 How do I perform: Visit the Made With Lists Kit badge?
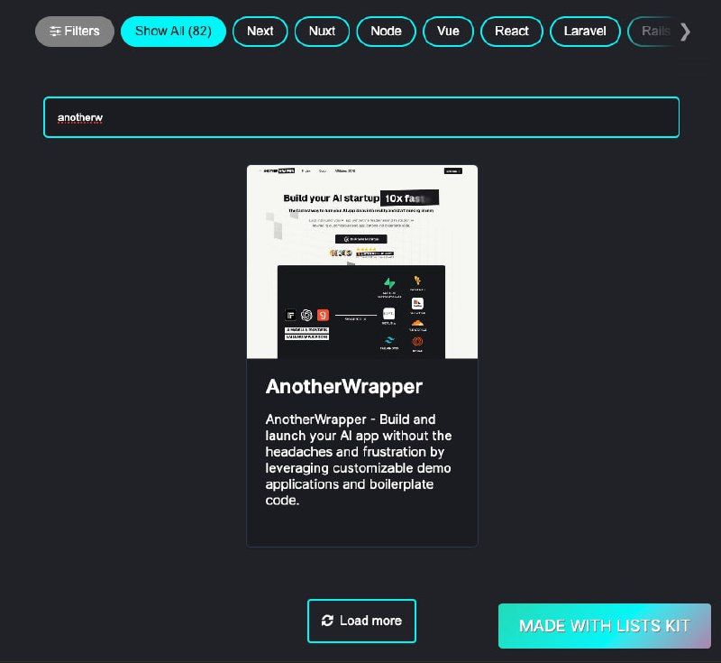pyautogui.click(x=605, y=626)
